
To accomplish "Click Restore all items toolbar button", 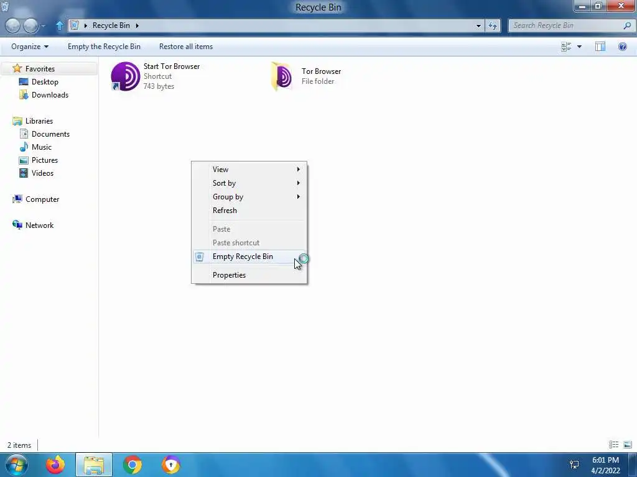I will point(186,47).
